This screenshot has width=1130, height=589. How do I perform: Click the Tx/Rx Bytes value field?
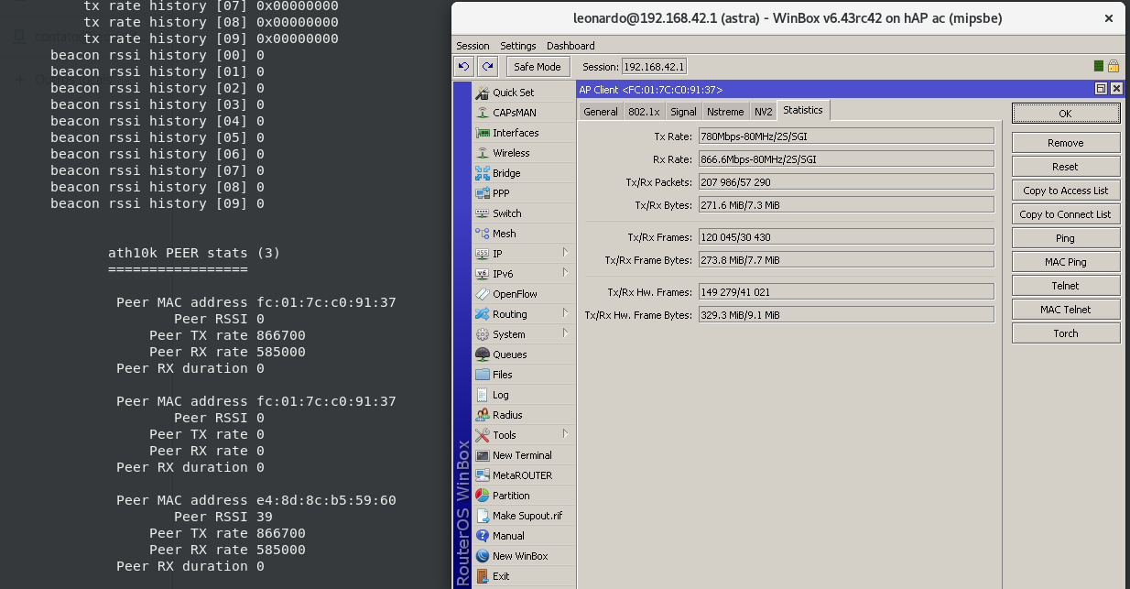(846, 204)
